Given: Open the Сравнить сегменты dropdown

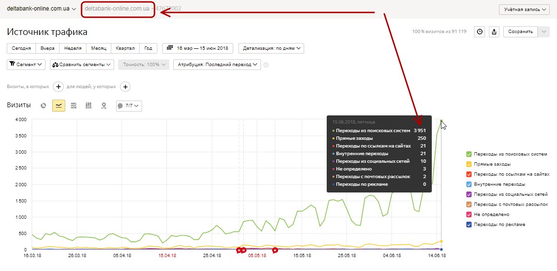Looking at the screenshot, I should click(82, 65).
